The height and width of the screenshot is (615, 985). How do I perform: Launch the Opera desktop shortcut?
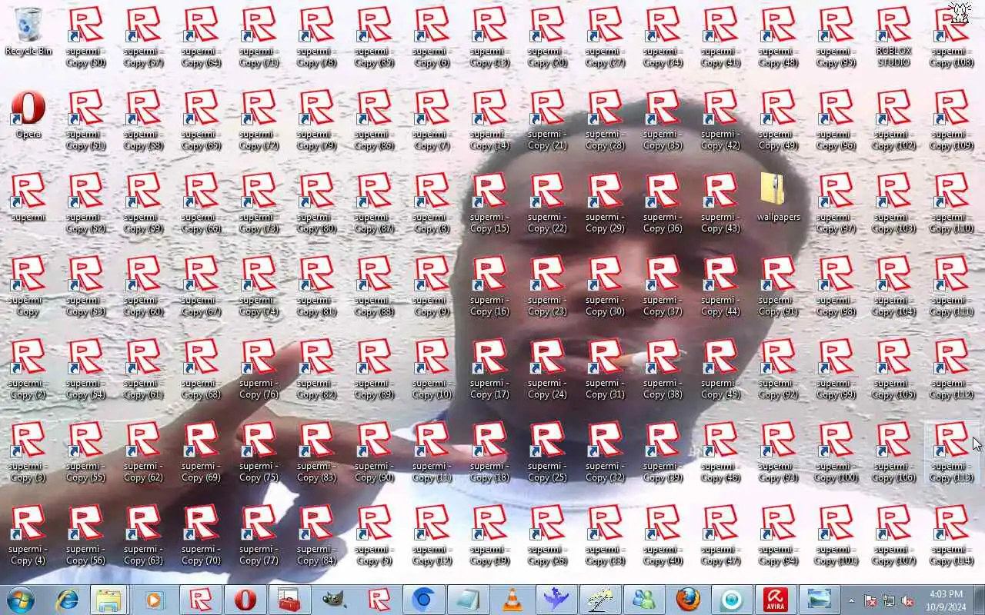coord(28,115)
